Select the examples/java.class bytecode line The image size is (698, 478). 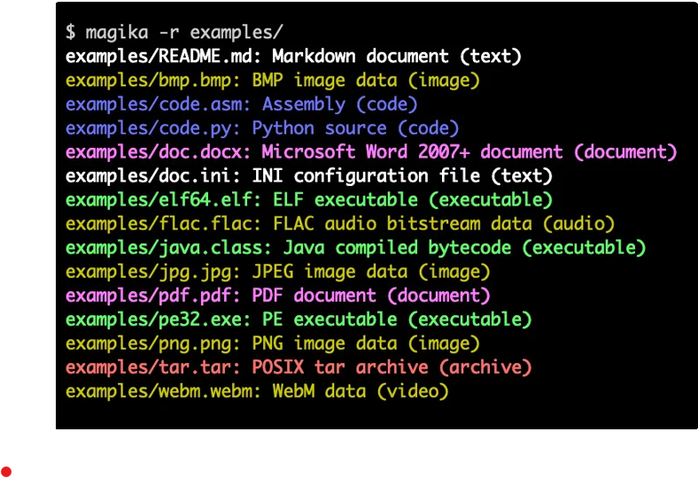356,248
